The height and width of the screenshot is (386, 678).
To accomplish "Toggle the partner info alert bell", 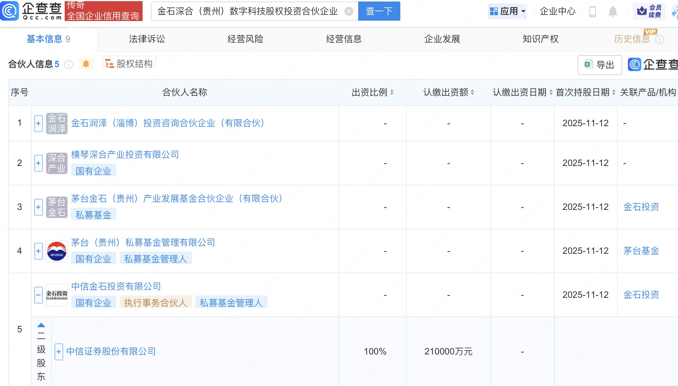I will tap(86, 64).
